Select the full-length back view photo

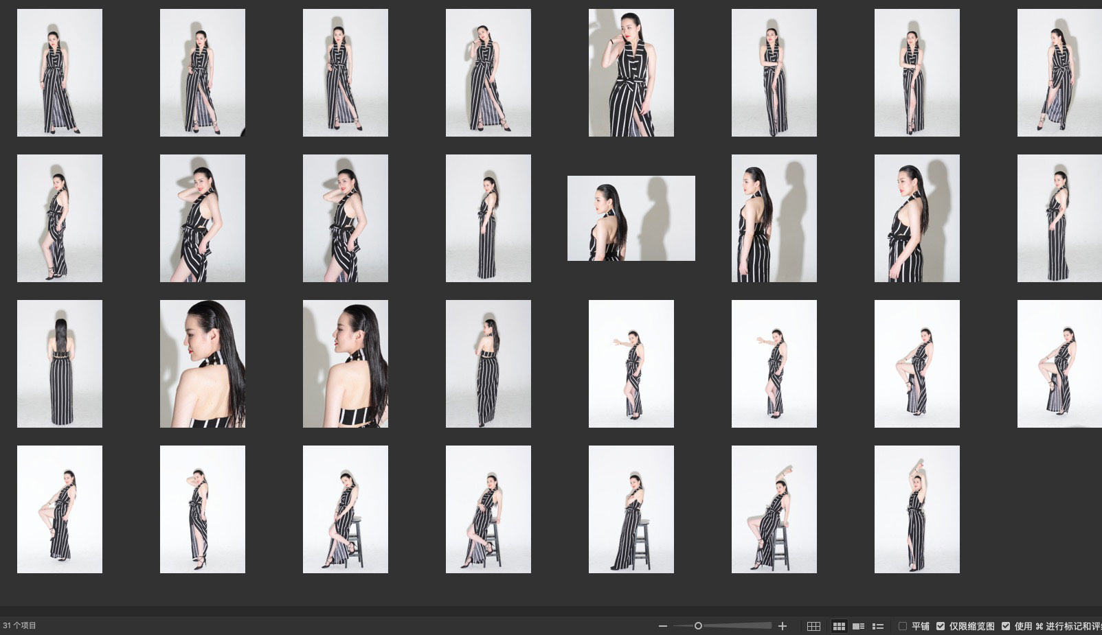[60, 364]
